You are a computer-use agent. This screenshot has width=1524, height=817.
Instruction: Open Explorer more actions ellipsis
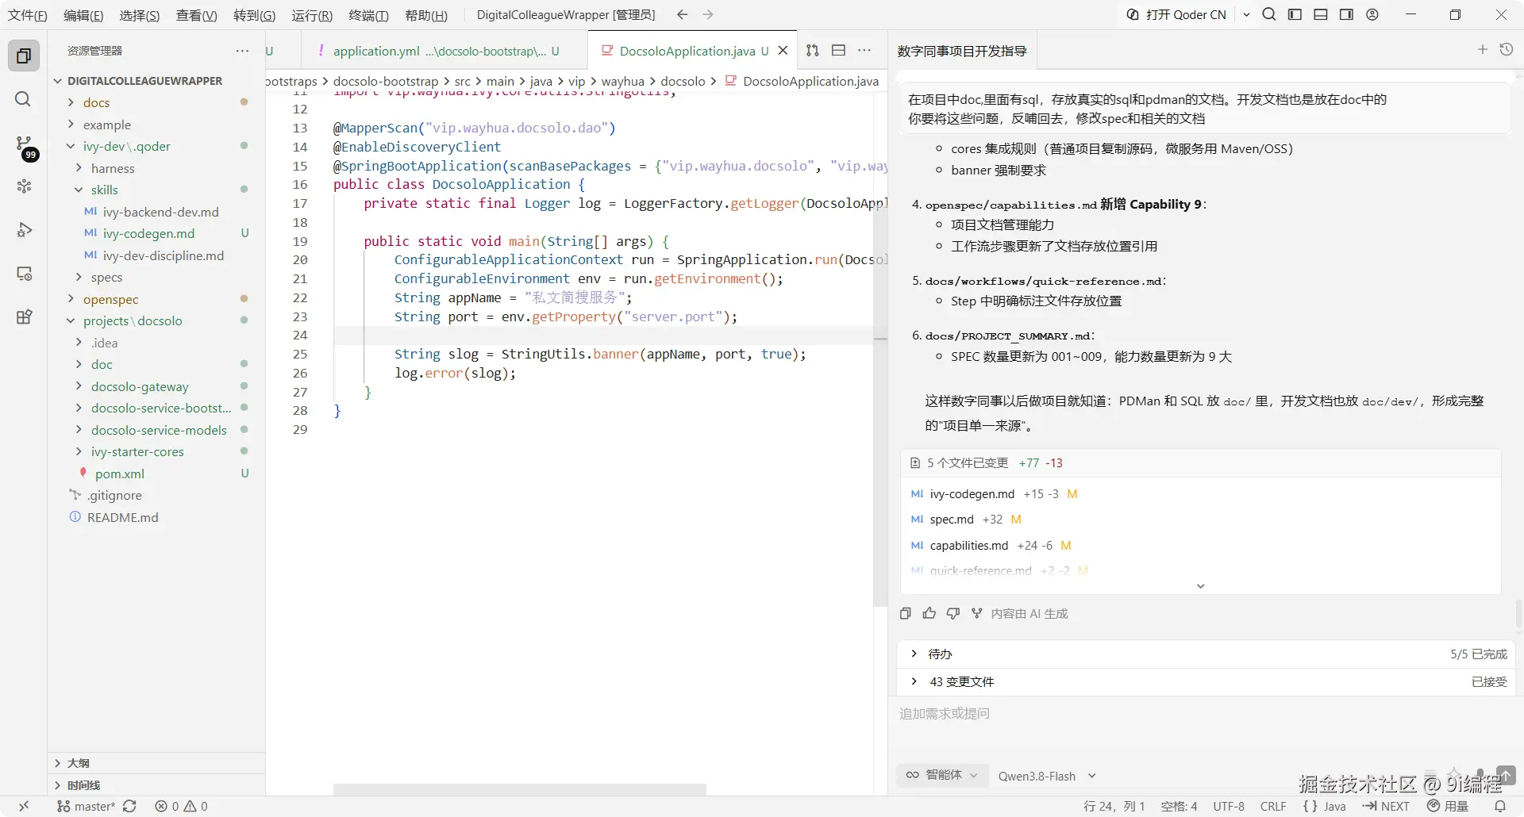pyautogui.click(x=242, y=51)
